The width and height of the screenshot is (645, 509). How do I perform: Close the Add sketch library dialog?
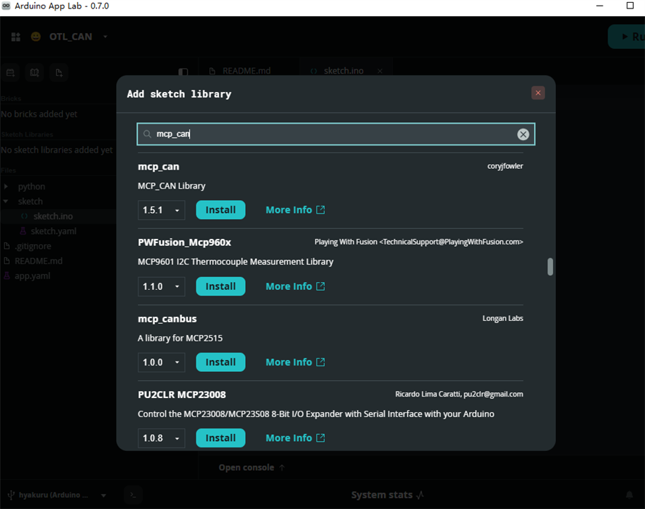coord(538,93)
